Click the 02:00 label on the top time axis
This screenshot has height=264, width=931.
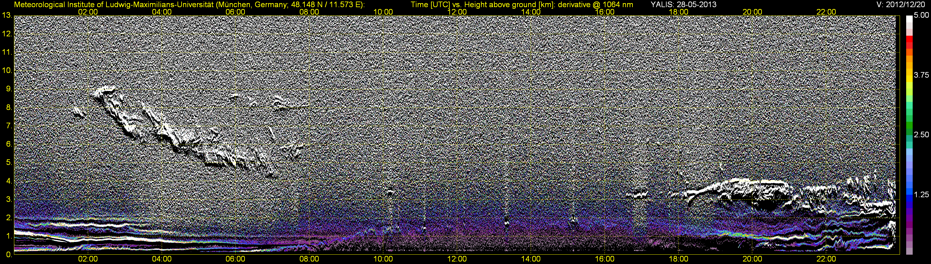pyautogui.click(x=88, y=12)
